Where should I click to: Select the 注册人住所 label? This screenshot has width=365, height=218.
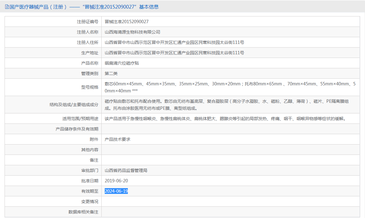coord(88,42)
